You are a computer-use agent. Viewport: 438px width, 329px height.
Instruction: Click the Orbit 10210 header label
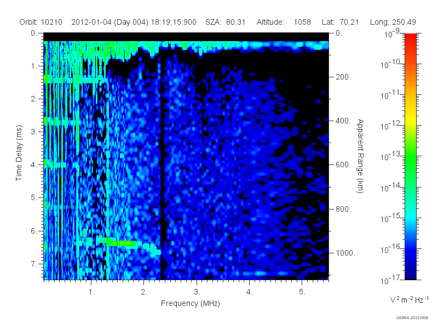(x=41, y=22)
